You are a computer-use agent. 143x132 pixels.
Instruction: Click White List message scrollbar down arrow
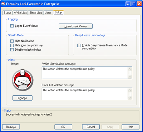pyautogui.click(x=129, y=76)
